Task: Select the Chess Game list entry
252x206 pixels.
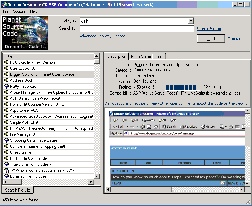Action: [48, 152]
